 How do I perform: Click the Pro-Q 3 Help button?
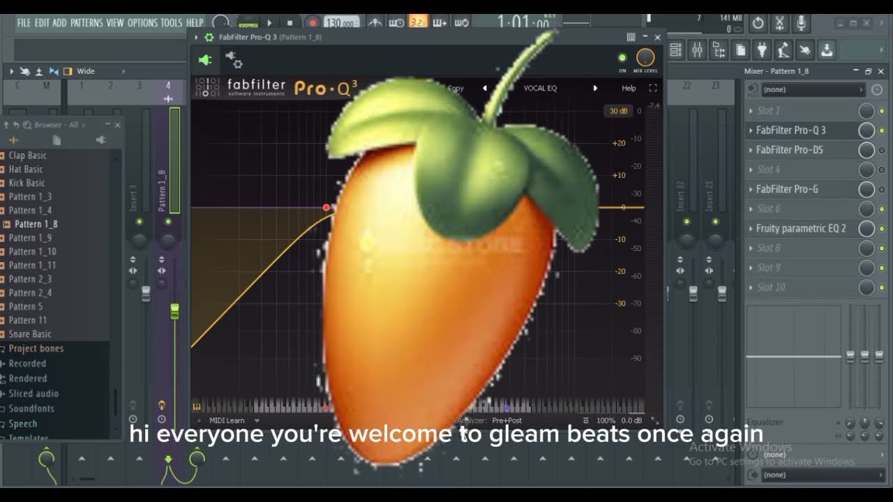[629, 89]
